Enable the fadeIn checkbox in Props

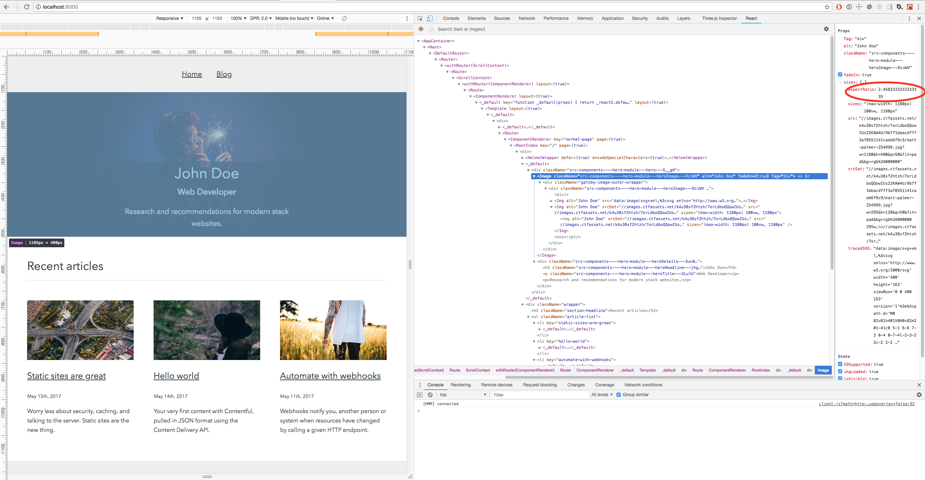[840, 75]
